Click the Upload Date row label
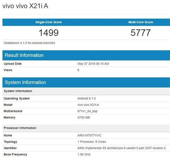 pyautogui.click(x=12, y=64)
